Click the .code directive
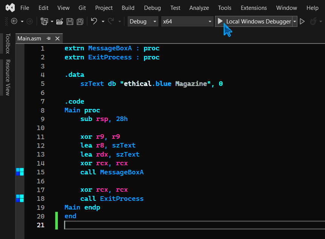The width and height of the screenshot is (325, 239). click(74, 101)
